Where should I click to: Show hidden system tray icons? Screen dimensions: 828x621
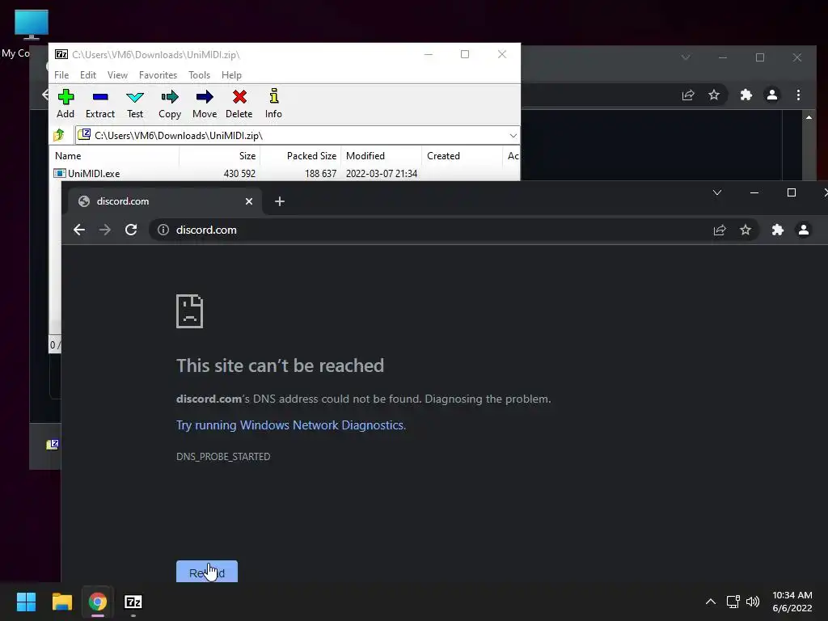pyautogui.click(x=711, y=602)
